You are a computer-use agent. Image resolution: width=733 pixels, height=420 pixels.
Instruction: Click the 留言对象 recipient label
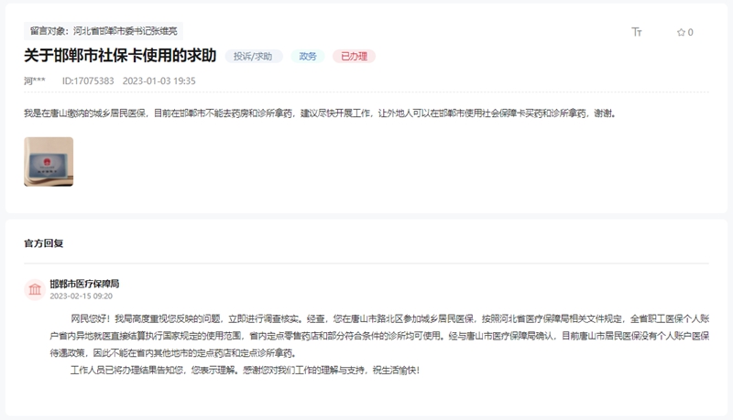click(104, 31)
